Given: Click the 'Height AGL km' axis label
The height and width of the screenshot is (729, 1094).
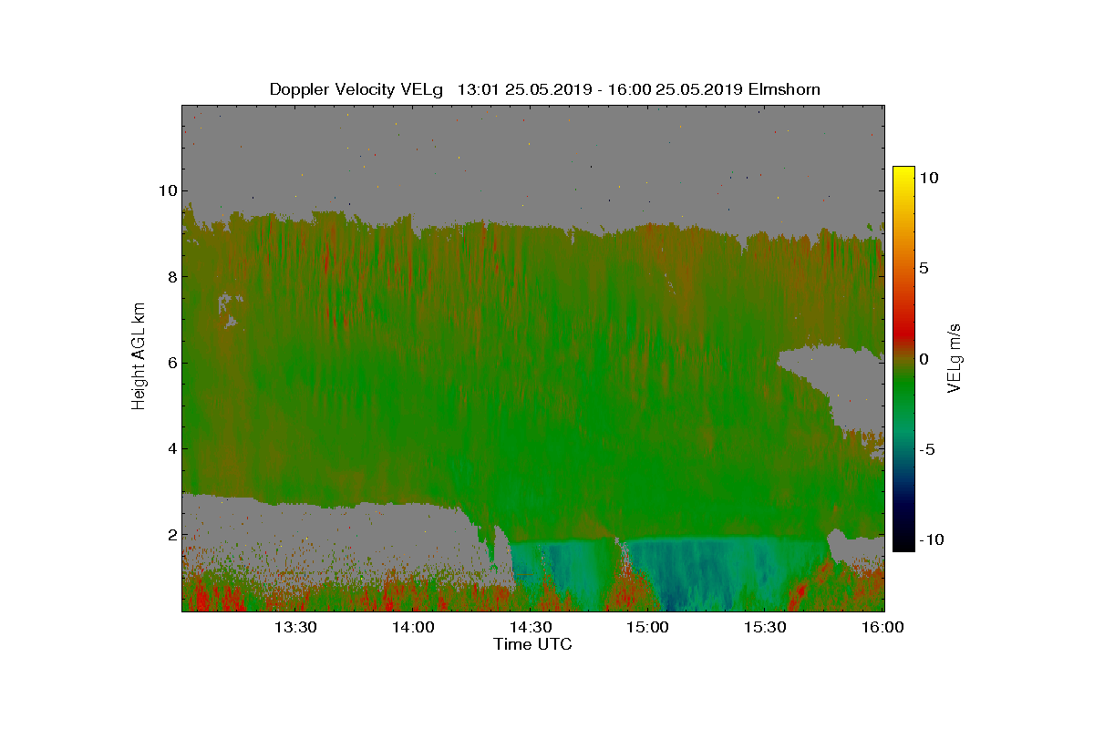Looking at the screenshot, I should tap(139, 358).
